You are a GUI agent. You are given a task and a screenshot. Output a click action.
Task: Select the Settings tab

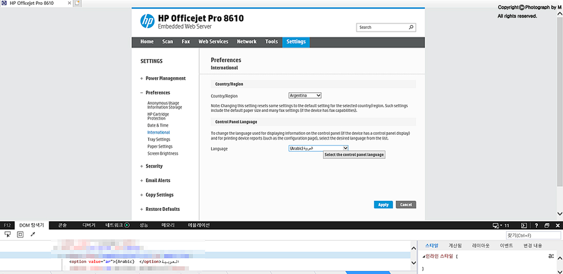pyautogui.click(x=296, y=42)
